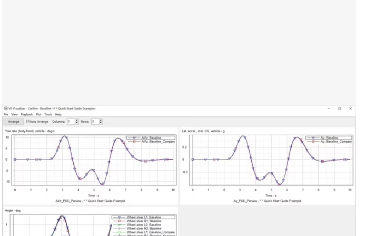
Task: Click the Time - s label under accel plot
Action: tap(271, 195)
